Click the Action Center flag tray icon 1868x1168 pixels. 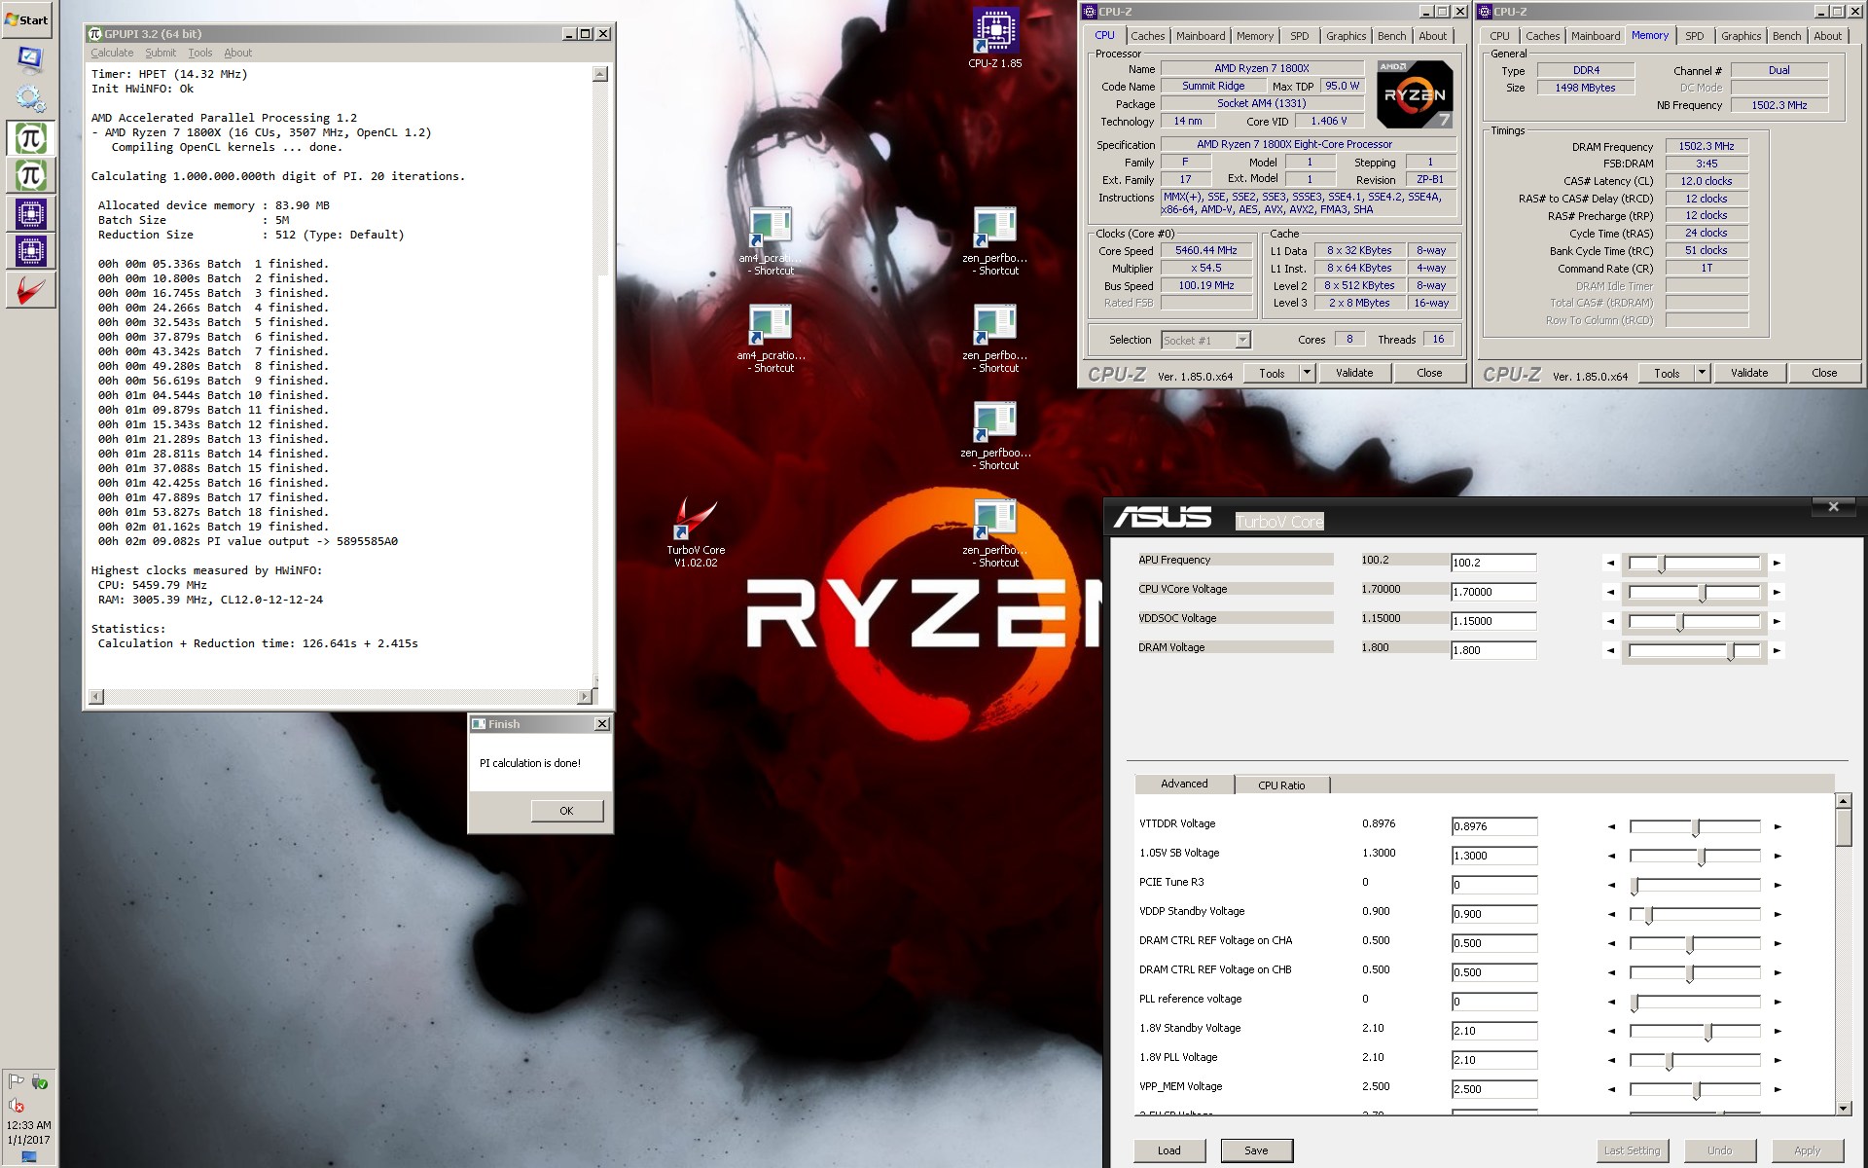(17, 1081)
